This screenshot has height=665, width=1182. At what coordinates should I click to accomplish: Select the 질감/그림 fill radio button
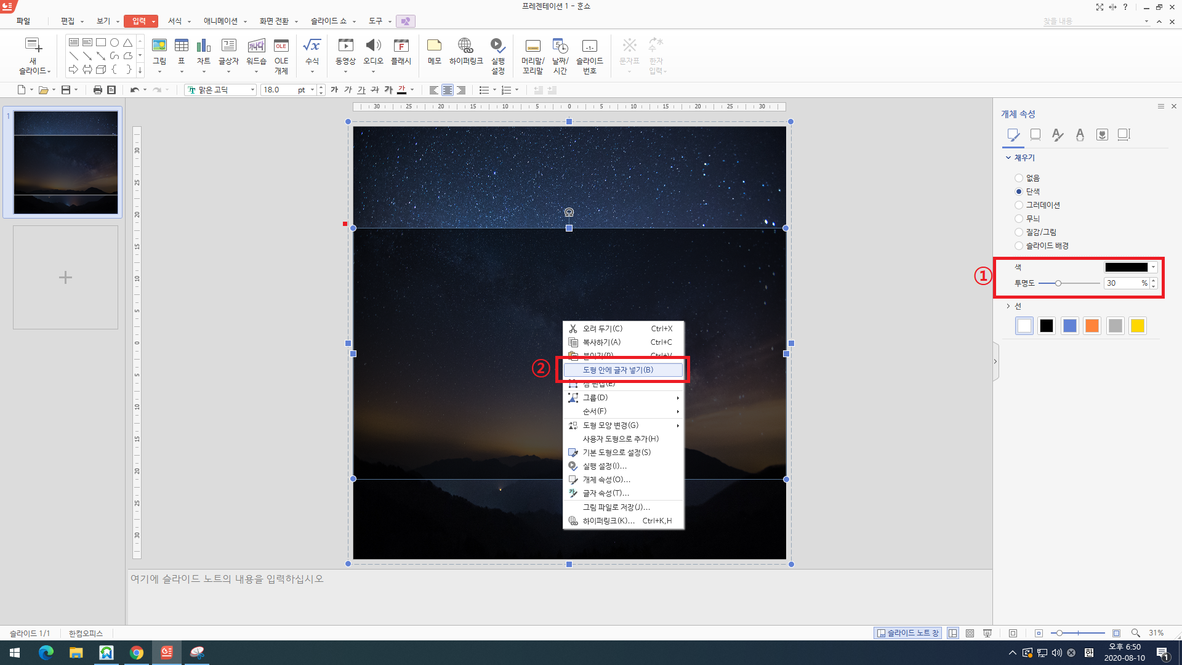click(x=1019, y=232)
